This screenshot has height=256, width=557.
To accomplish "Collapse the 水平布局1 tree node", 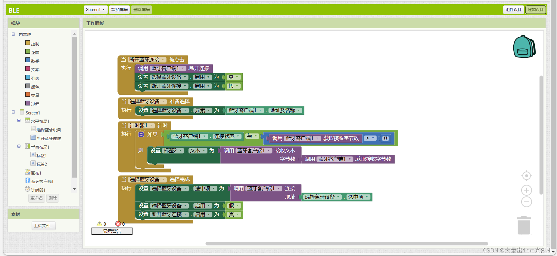I will (19, 120).
